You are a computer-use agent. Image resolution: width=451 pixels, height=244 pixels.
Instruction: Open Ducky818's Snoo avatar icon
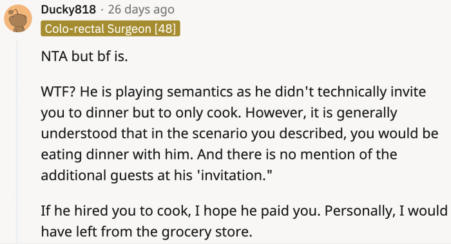18,19
